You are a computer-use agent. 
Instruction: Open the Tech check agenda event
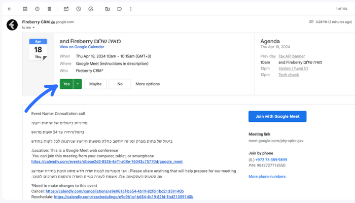coord(289,75)
